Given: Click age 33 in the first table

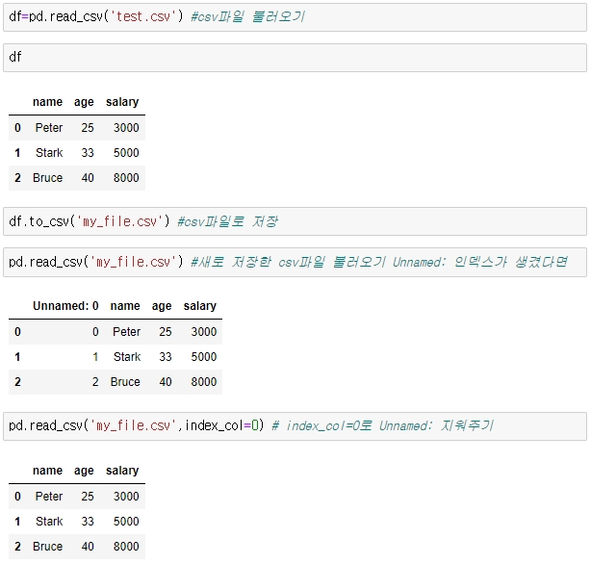Looking at the screenshot, I should tap(88, 153).
